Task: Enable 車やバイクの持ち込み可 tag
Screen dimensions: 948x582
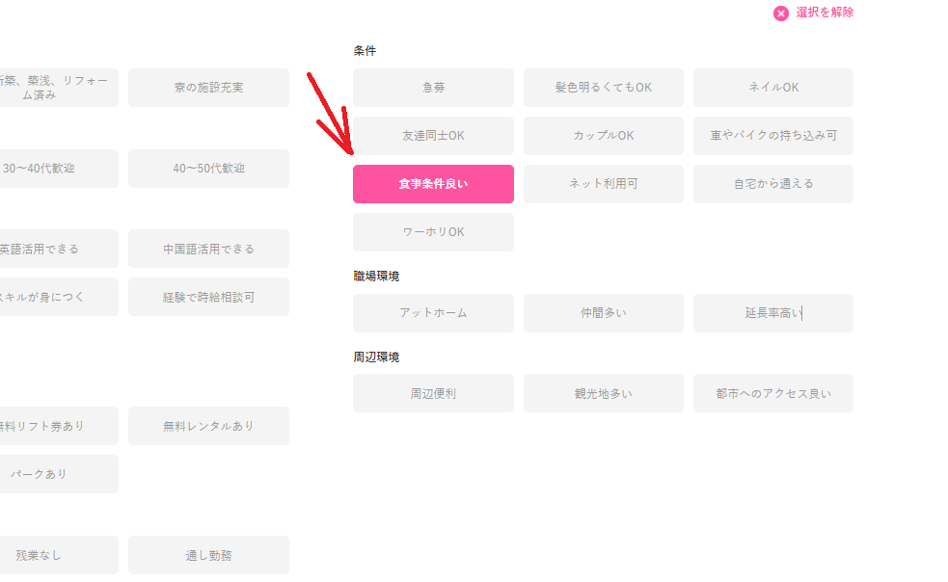Action: click(x=773, y=136)
